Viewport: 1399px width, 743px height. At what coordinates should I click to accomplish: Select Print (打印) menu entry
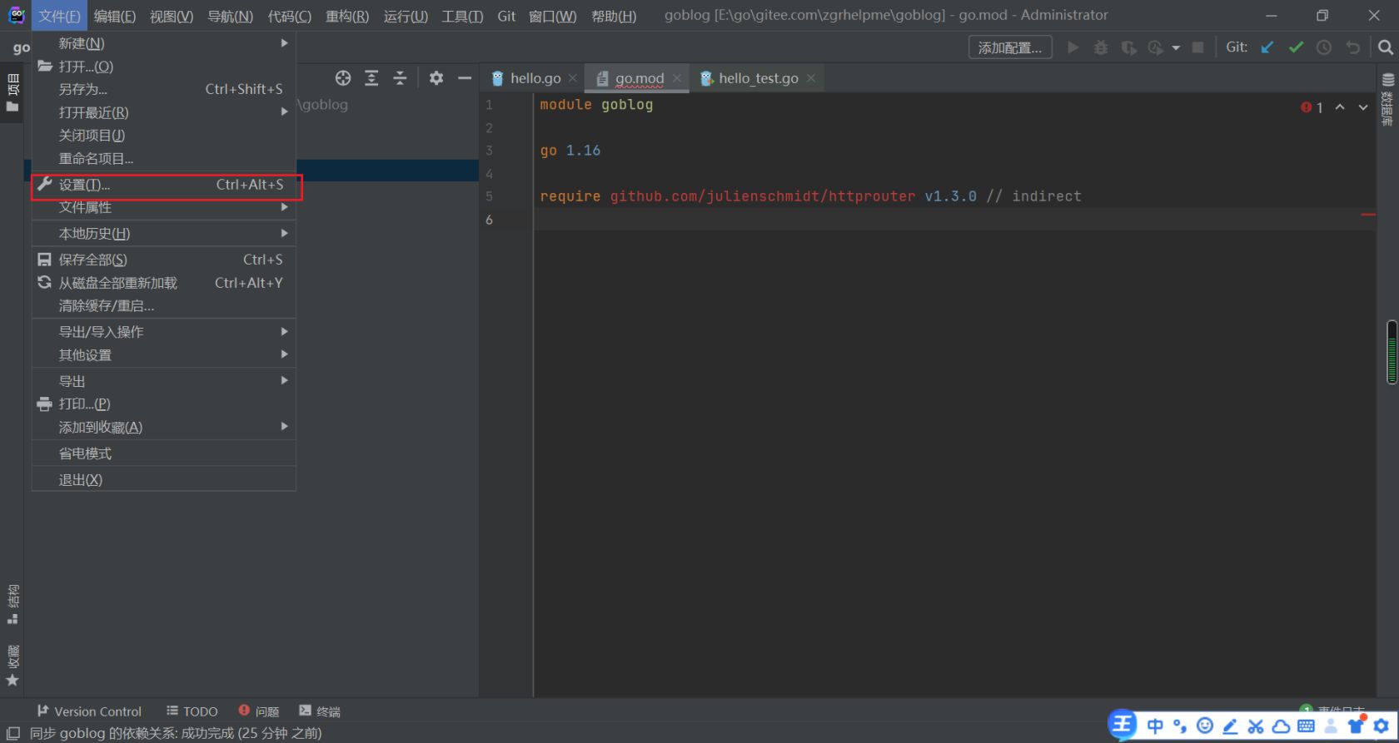(164, 404)
